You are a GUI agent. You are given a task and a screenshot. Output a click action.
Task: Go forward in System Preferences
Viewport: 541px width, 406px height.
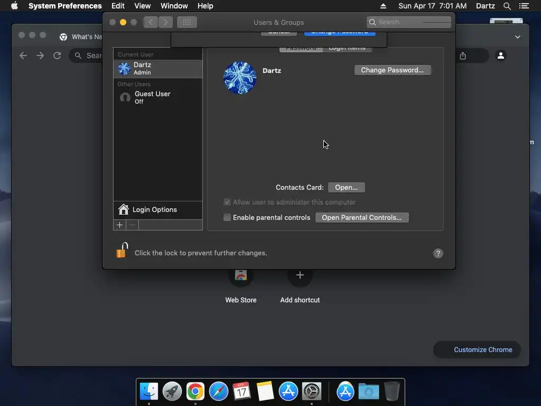(x=165, y=22)
